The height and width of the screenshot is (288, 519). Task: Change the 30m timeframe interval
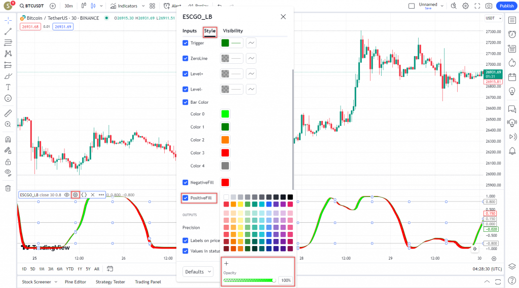coord(68,6)
